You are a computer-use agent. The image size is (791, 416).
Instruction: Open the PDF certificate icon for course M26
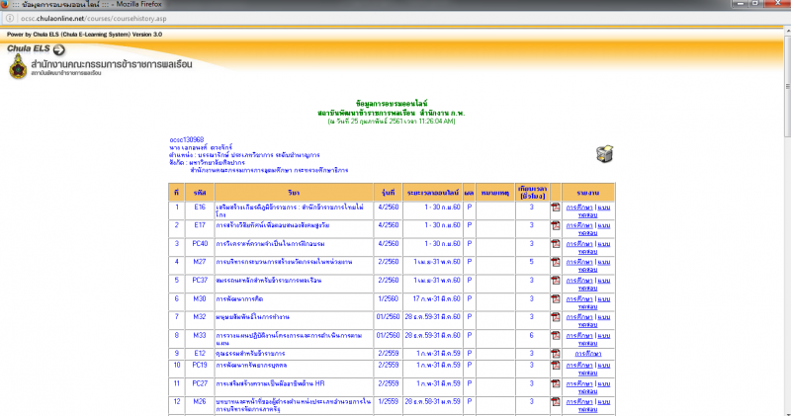[x=556, y=402]
